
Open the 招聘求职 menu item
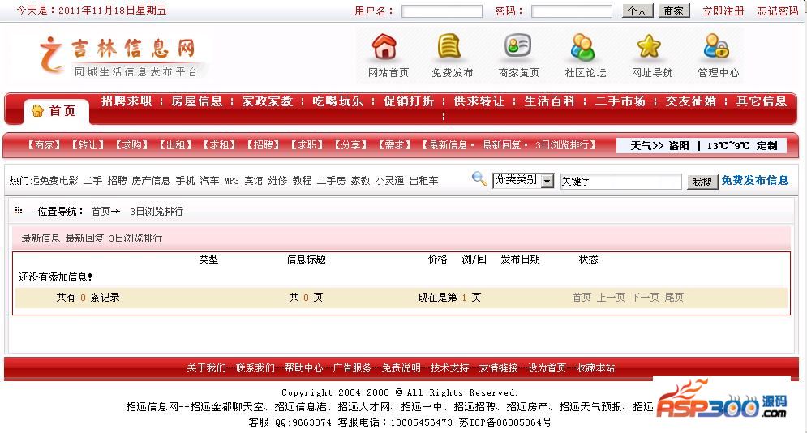coord(127,101)
